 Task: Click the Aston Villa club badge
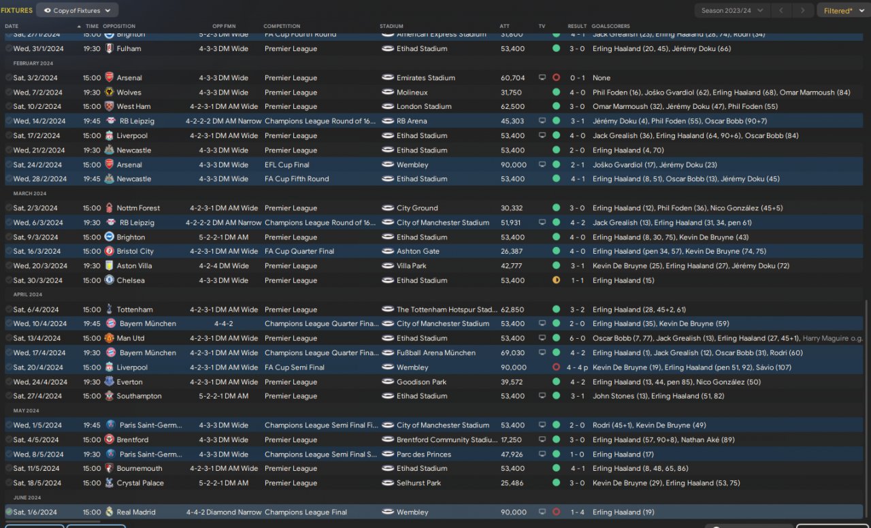(x=109, y=266)
